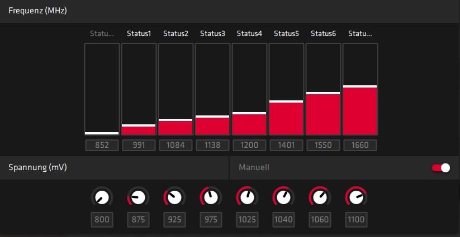The height and width of the screenshot is (237, 460).
Task: Toggle the Manuell voltage switch
Action: (441, 168)
